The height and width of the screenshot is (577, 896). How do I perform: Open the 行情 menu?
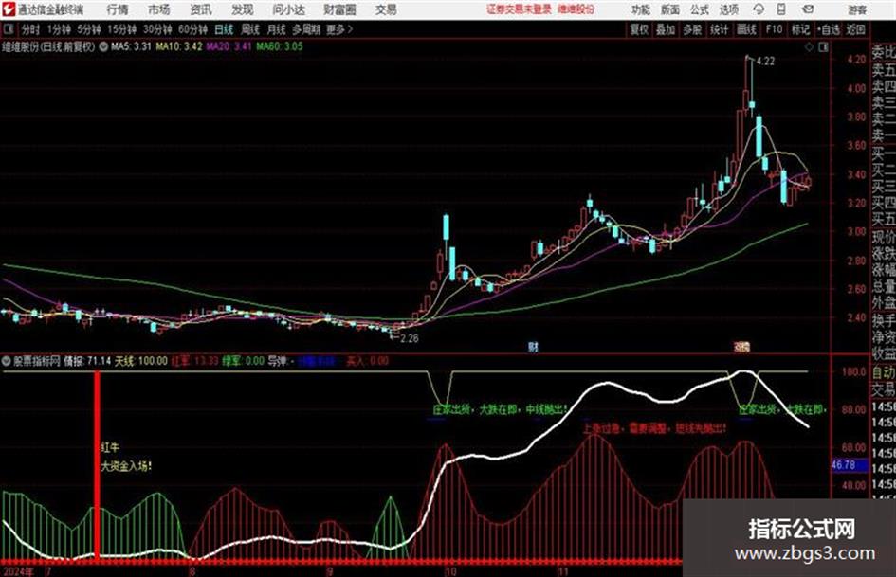(x=118, y=9)
